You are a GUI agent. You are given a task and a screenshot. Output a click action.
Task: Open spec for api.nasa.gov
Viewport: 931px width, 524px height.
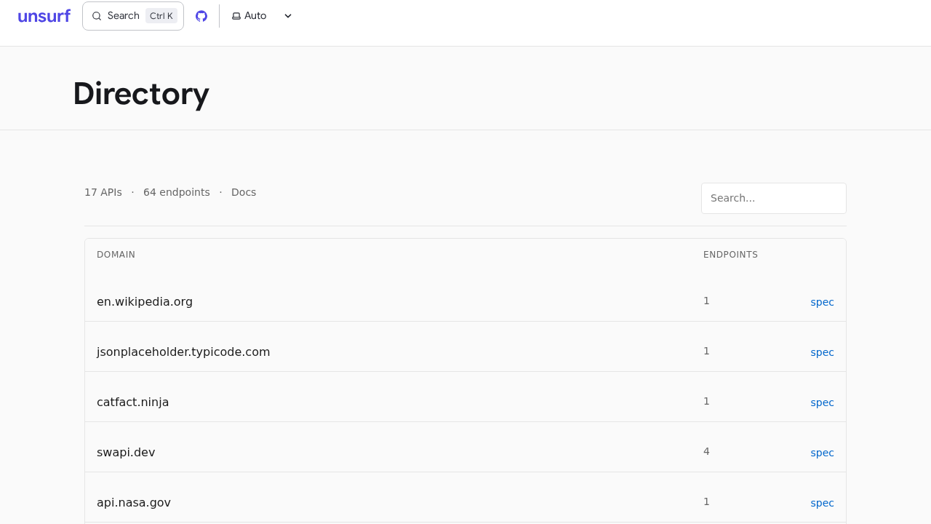822,503
